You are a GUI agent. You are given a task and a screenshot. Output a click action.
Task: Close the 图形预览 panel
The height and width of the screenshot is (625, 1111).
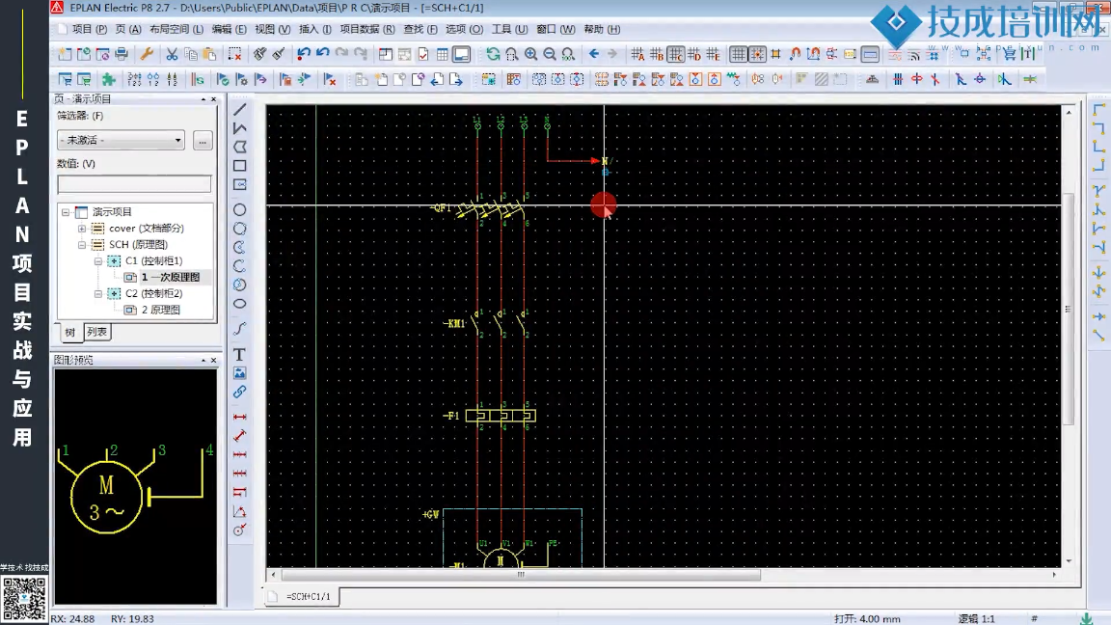click(213, 360)
